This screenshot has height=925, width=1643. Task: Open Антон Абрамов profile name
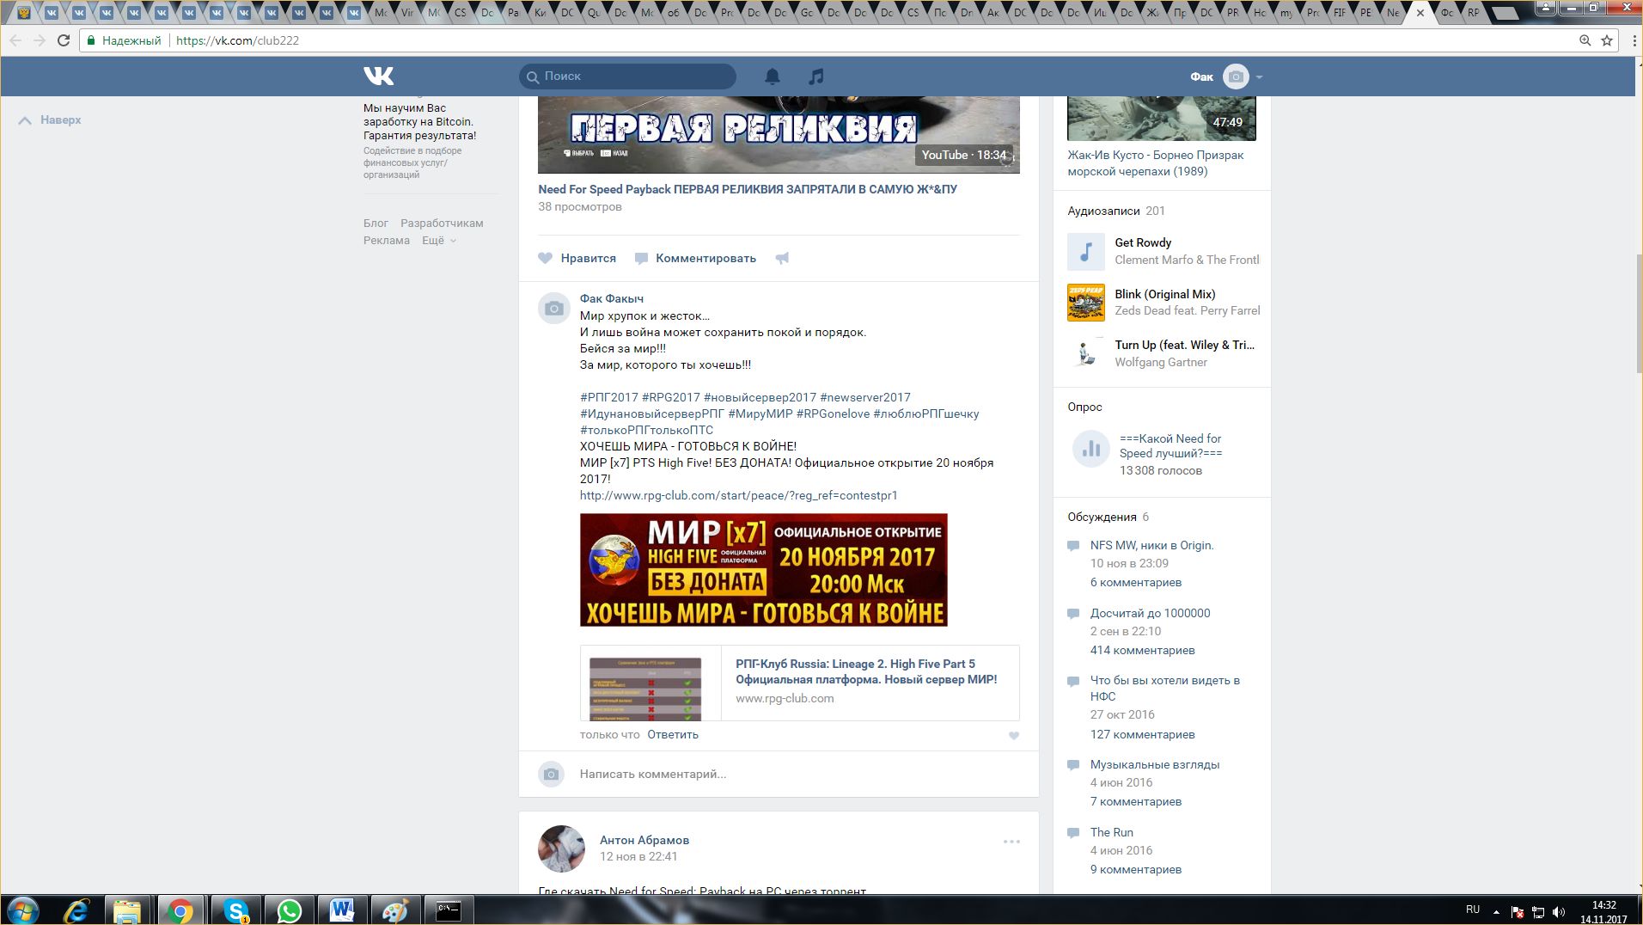point(644,840)
